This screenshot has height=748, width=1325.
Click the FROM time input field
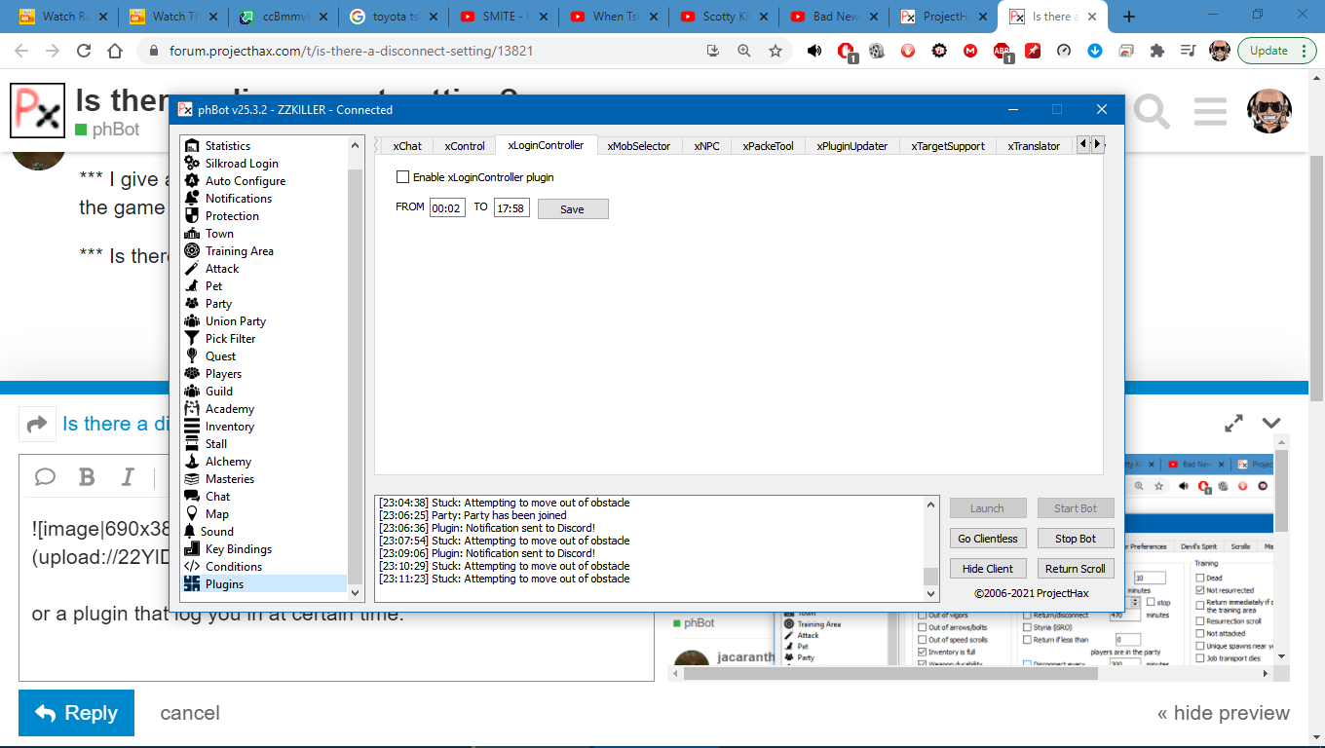[447, 207]
